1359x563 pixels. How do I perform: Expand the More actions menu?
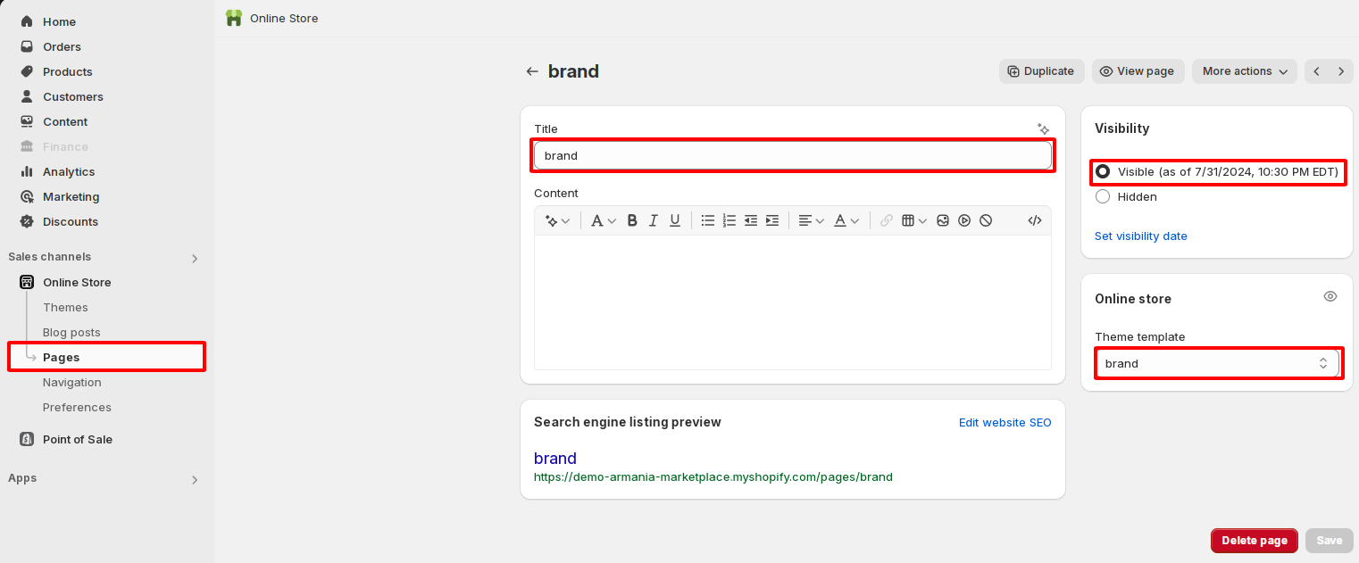click(1244, 71)
